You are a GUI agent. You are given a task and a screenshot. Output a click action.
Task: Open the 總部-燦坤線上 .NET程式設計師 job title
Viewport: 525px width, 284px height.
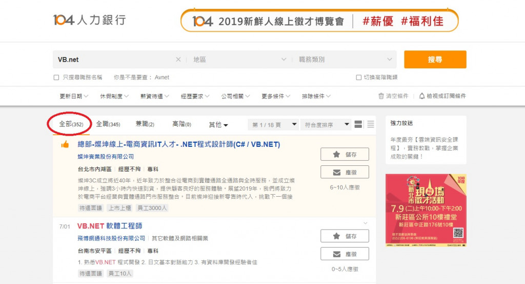[179, 144]
